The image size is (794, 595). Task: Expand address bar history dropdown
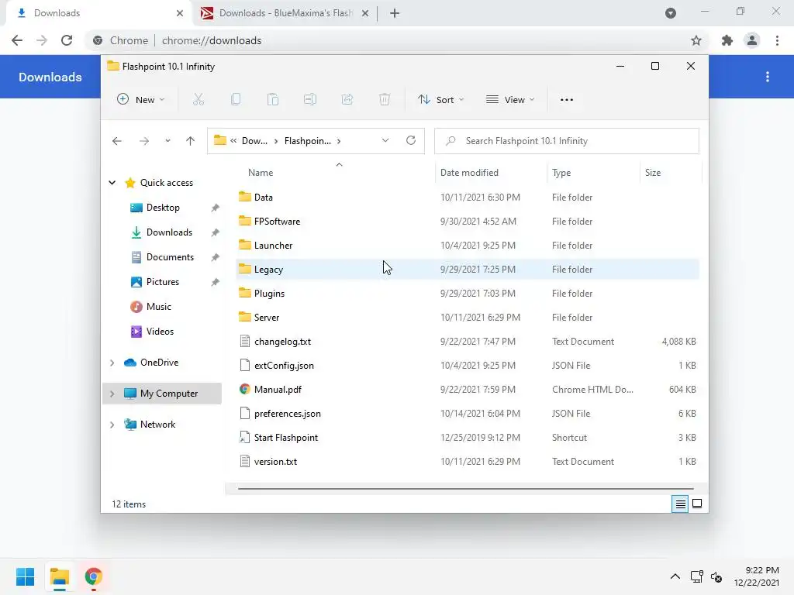coord(385,141)
